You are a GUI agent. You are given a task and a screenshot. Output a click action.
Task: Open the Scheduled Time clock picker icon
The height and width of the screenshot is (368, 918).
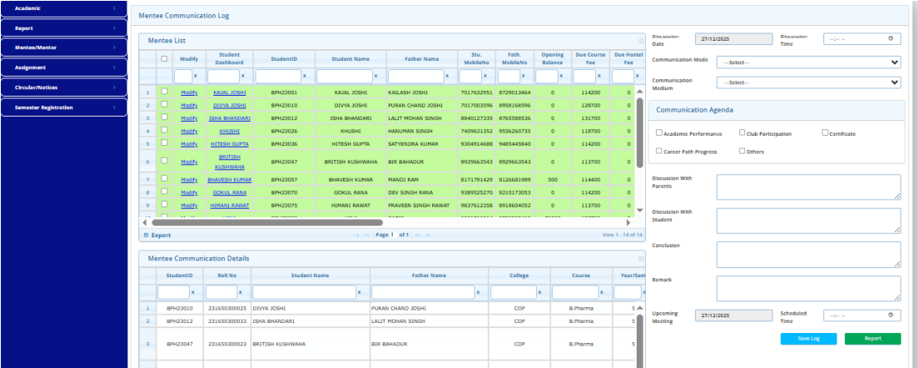coord(891,316)
